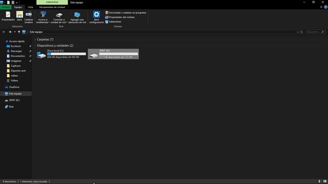The image size is (328, 184).
Task: Click the pin icon beside Escritorio
Action: tap(30, 46)
